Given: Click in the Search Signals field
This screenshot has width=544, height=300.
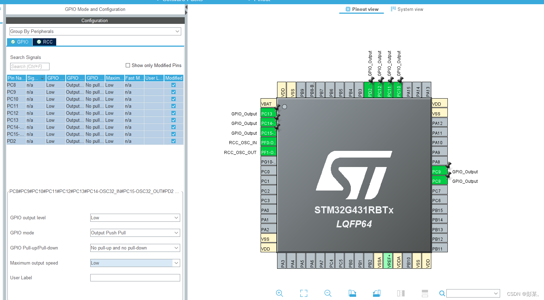Looking at the screenshot, I should point(30,66).
